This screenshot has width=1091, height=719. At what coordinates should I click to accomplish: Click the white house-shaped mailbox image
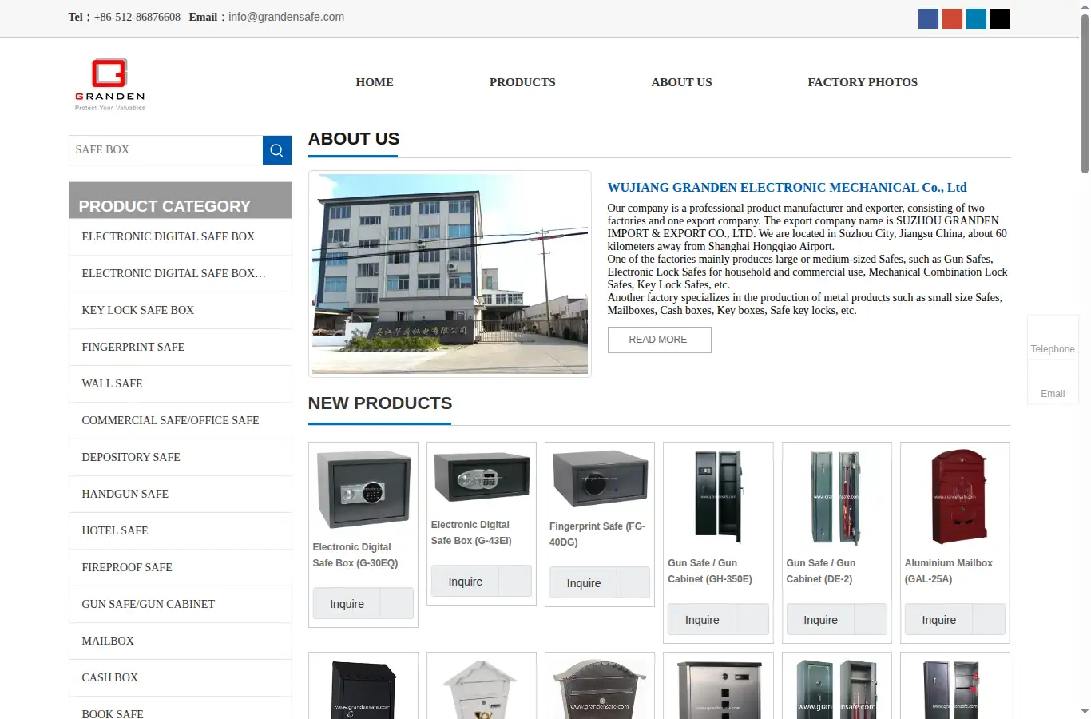point(482,688)
